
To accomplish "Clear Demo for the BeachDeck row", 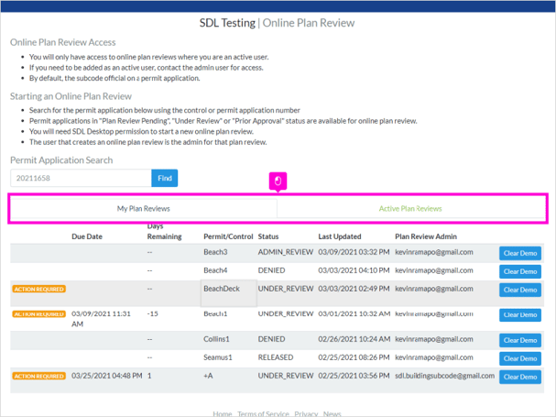I will click(520, 290).
